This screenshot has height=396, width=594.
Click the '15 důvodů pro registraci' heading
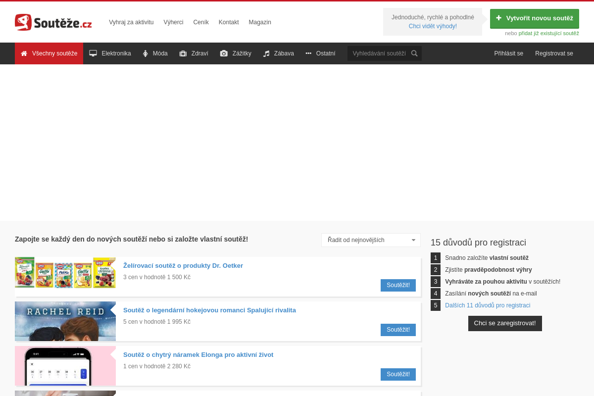478,243
